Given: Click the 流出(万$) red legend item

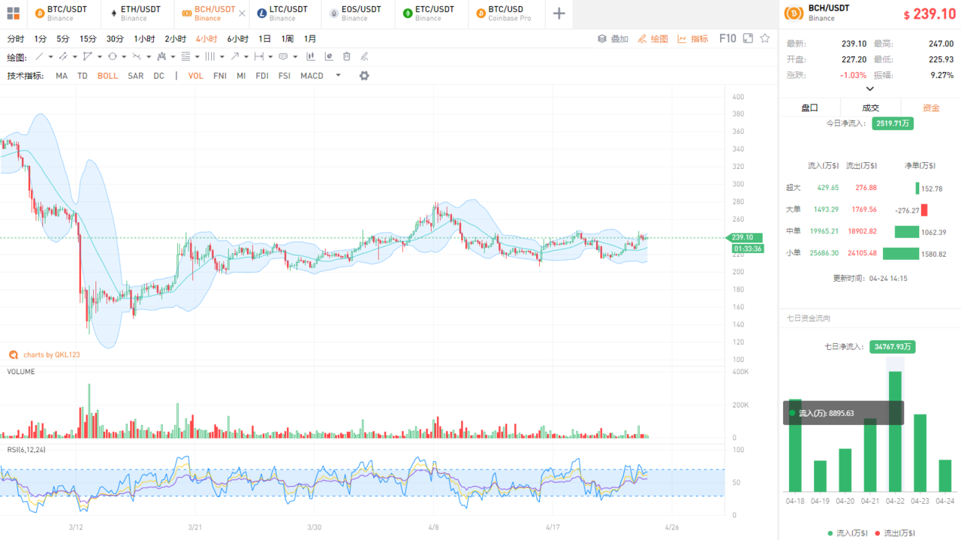Looking at the screenshot, I should [895, 533].
